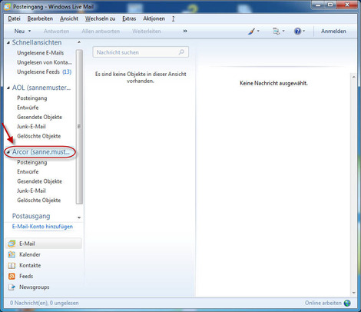Select the E-Mail envelope icon
The width and height of the screenshot is (361, 312).
[12, 244]
